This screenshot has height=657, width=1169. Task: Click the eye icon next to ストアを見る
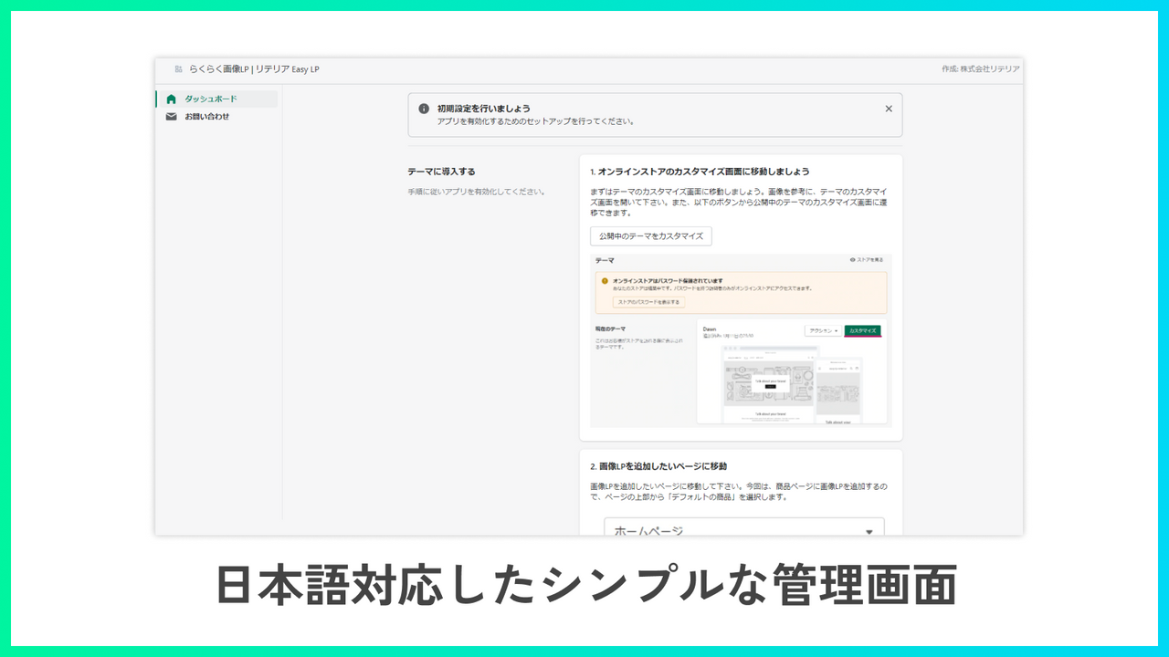coord(853,260)
